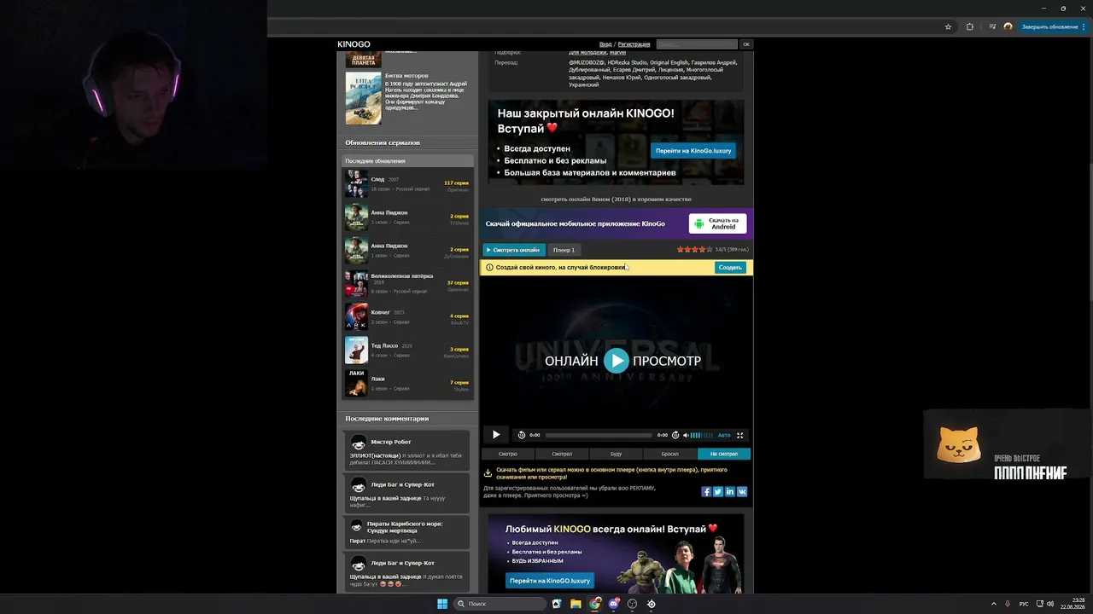Open the След series entry

pos(407,183)
